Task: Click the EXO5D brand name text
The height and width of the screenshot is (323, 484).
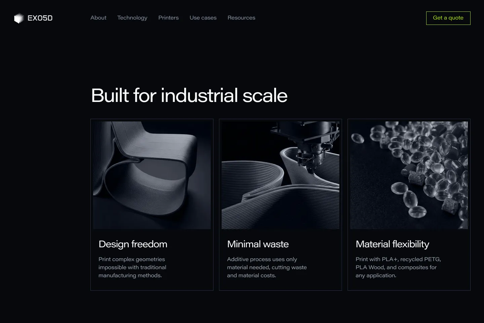Action: 40,18
